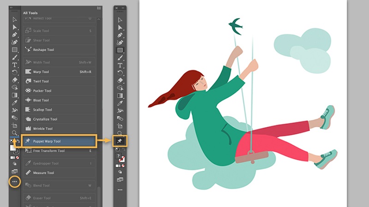Set the None color mode in right toolbar
Viewport: 369px width, 207px height.
(123, 165)
